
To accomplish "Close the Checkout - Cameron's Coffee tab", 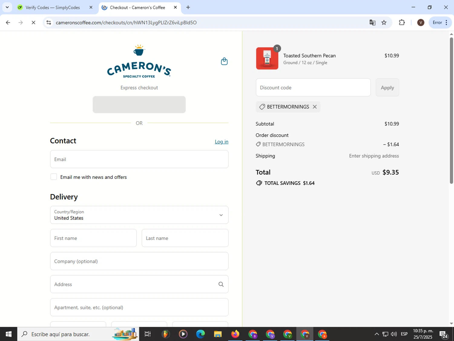I will pos(175,7).
